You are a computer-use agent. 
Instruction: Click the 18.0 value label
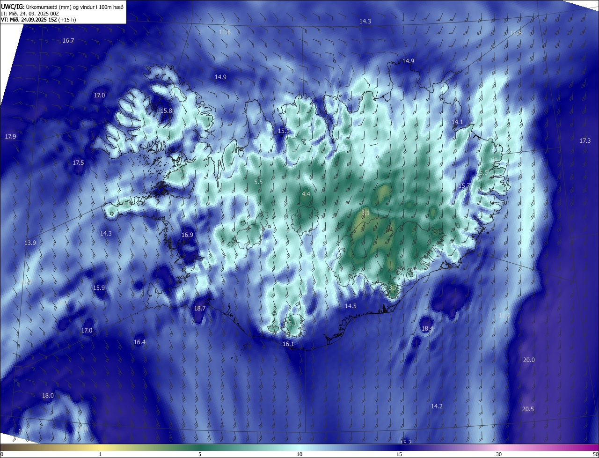(48, 396)
